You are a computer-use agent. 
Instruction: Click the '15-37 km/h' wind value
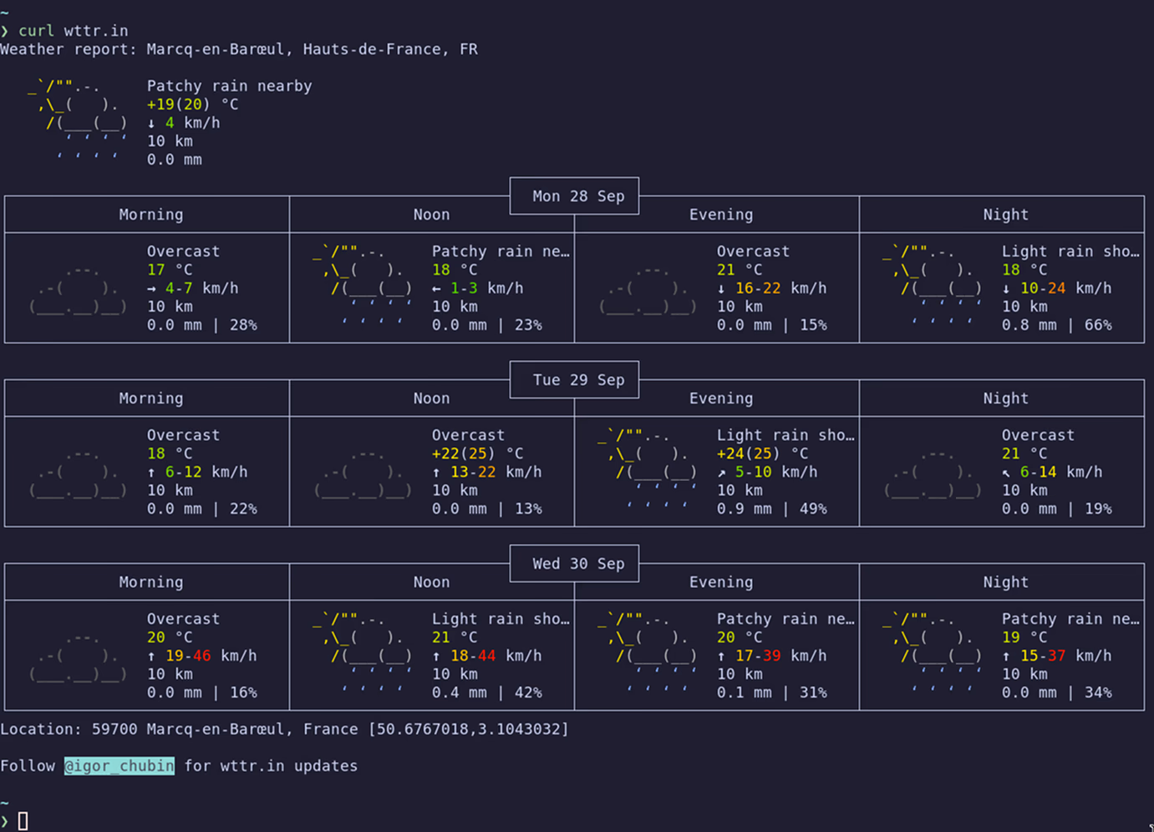point(1066,656)
